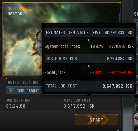Click the Job Duration 03:24:00 readout
Image resolution: width=138 pixels, height=131 pixels.
[16, 106]
